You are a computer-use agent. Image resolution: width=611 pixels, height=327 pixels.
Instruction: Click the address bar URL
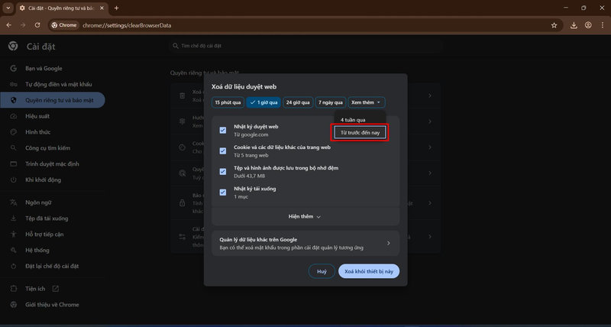pos(127,25)
